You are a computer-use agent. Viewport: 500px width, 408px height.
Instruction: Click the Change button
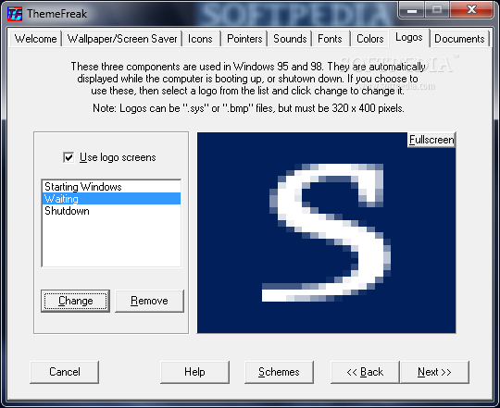[75, 301]
